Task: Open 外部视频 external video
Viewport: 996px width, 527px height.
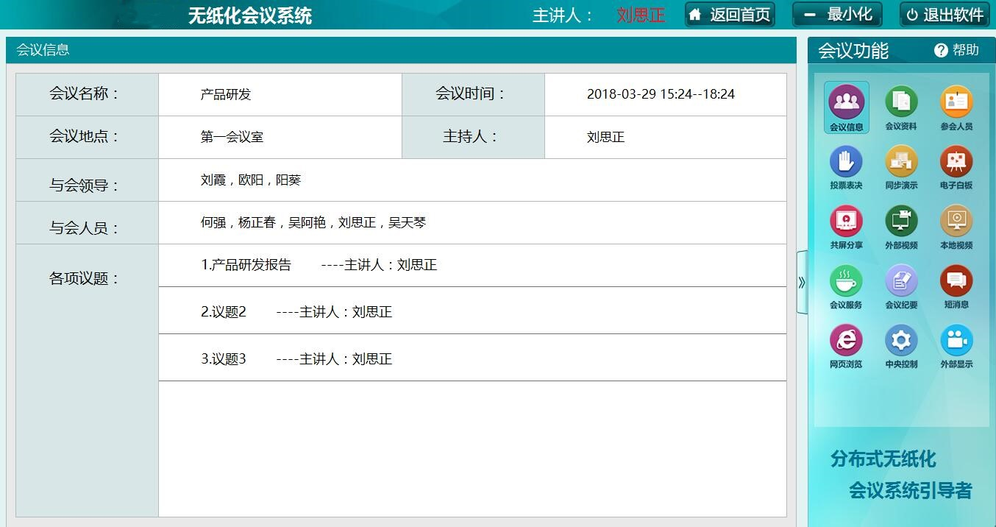Action: [901, 226]
